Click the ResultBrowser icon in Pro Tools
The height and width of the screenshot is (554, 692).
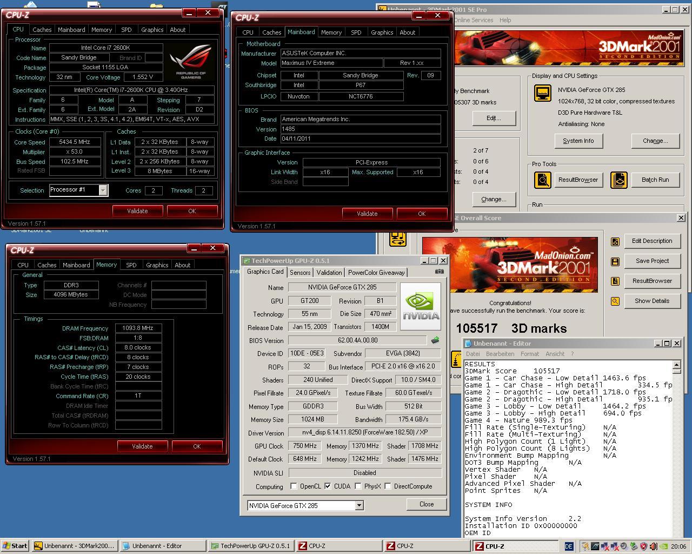pos(543,180)
